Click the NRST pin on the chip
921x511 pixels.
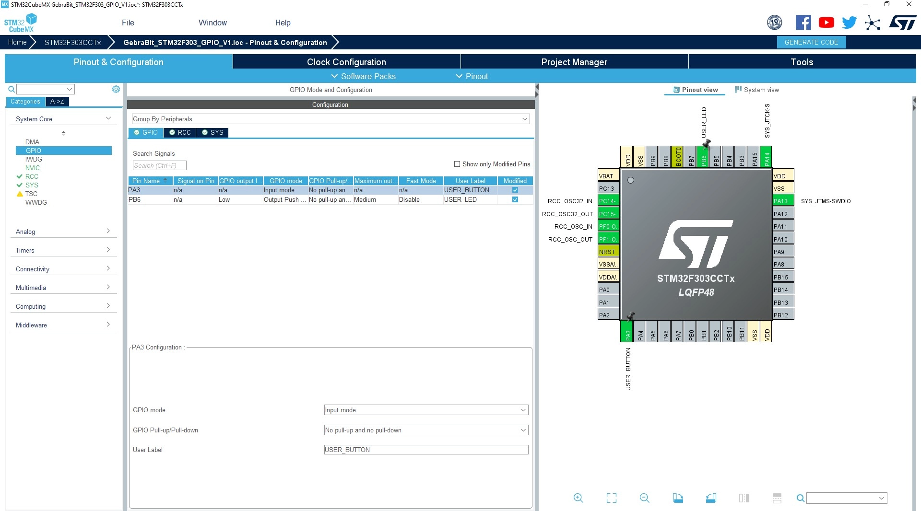(x=608, y=252)
